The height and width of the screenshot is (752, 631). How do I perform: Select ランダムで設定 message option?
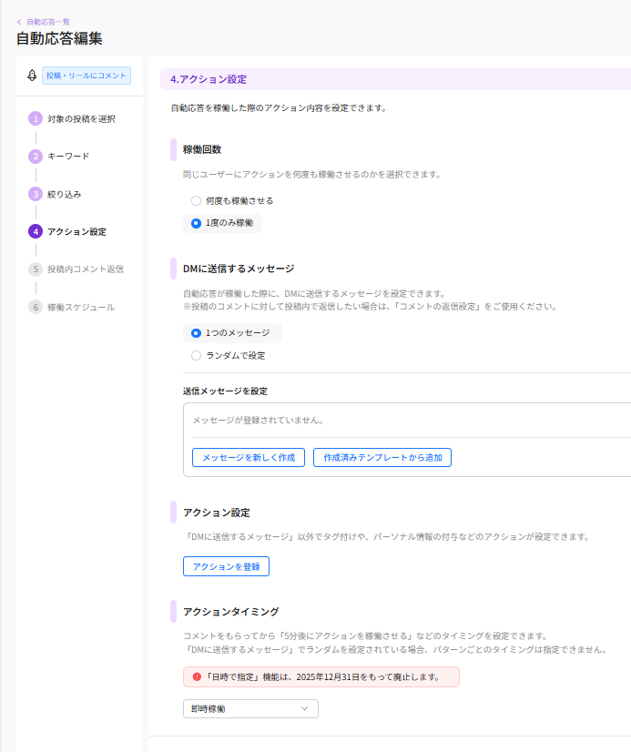tap(196, 356)
